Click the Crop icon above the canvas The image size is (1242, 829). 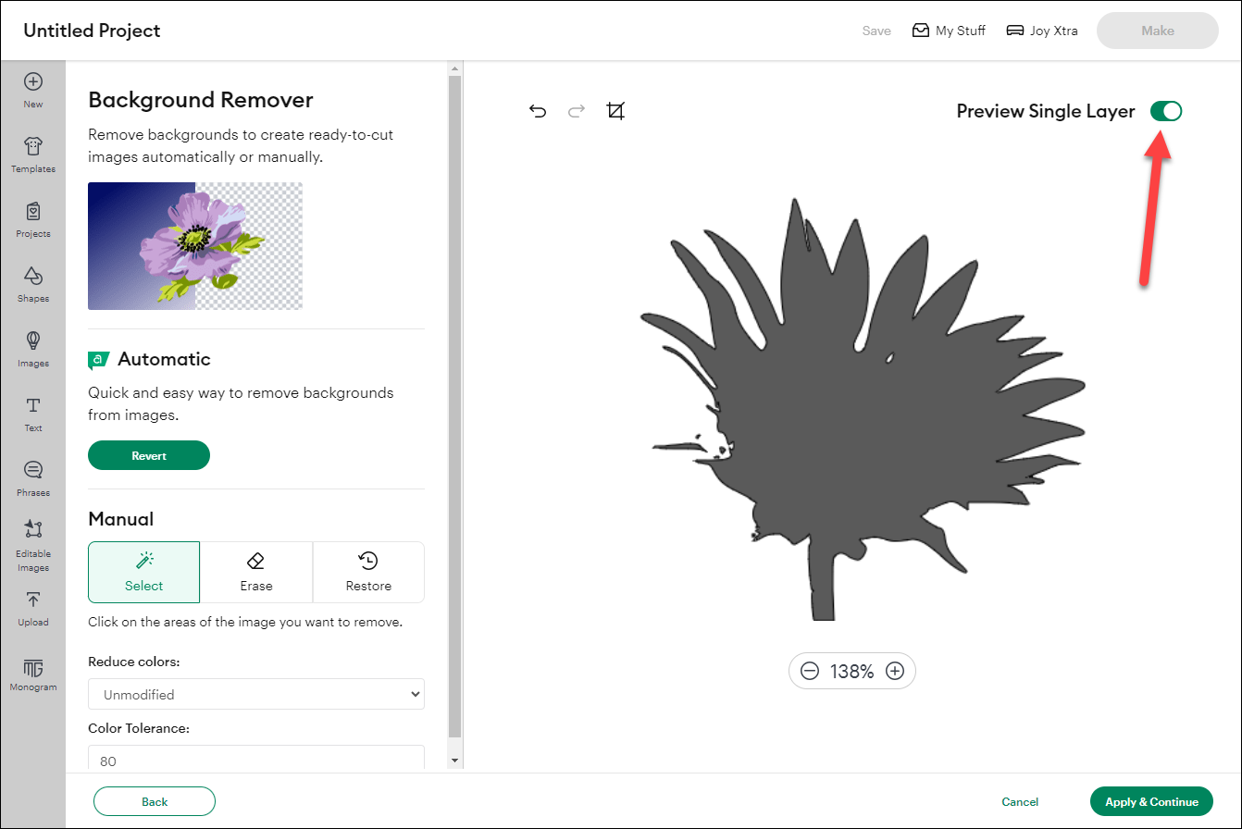coord(616,110)
